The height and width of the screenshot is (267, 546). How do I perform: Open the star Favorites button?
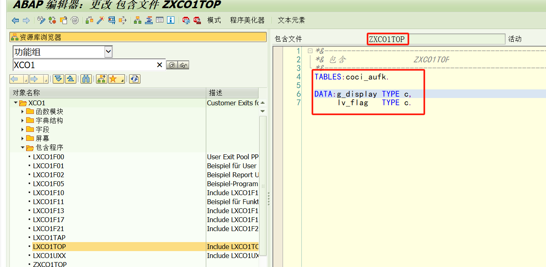pos(116,79)
